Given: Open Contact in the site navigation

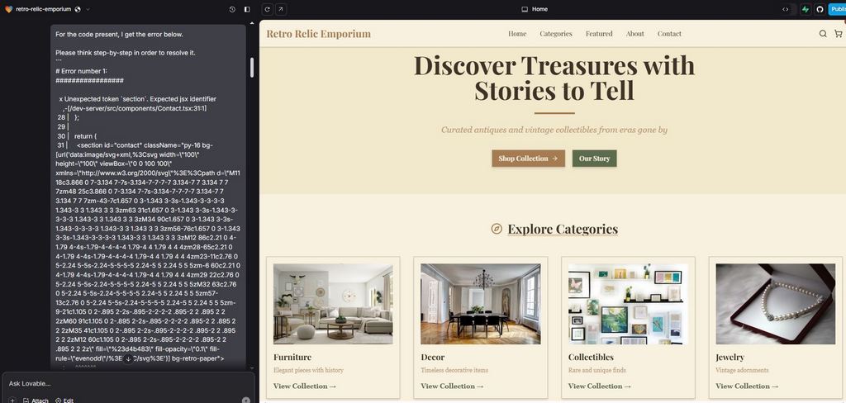Looking at the screenshot, I should 669,34.
